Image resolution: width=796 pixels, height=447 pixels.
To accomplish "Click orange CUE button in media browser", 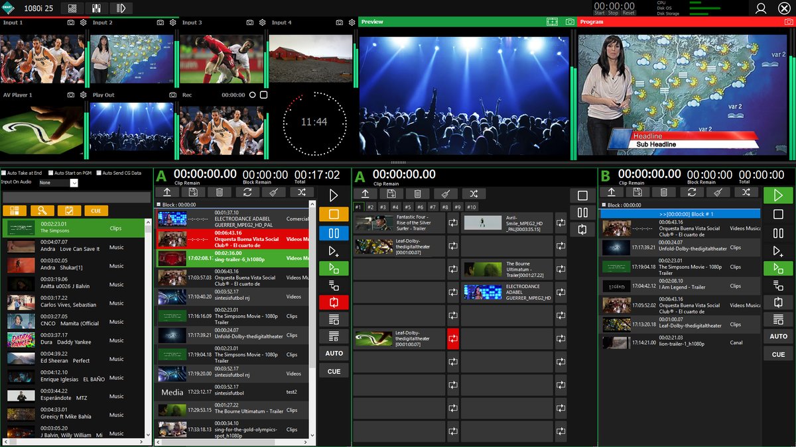I will 96,211.
